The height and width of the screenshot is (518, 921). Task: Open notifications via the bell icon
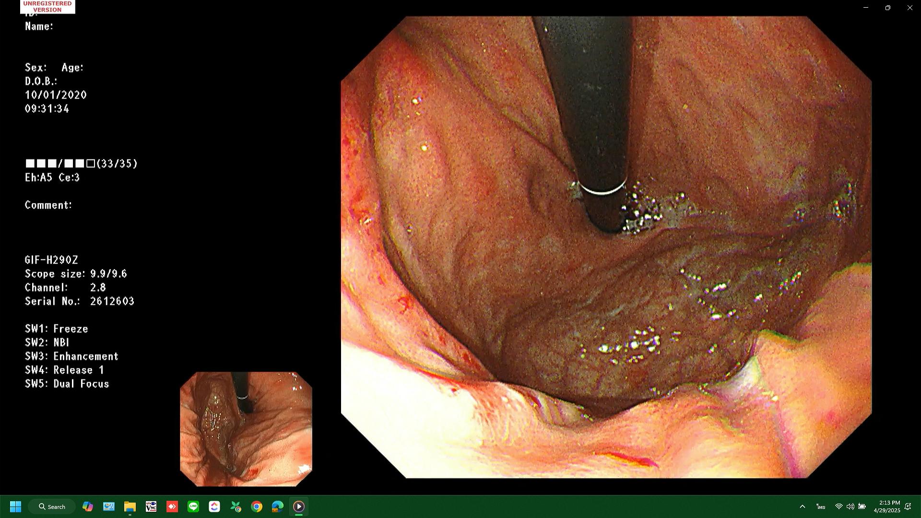908,506
